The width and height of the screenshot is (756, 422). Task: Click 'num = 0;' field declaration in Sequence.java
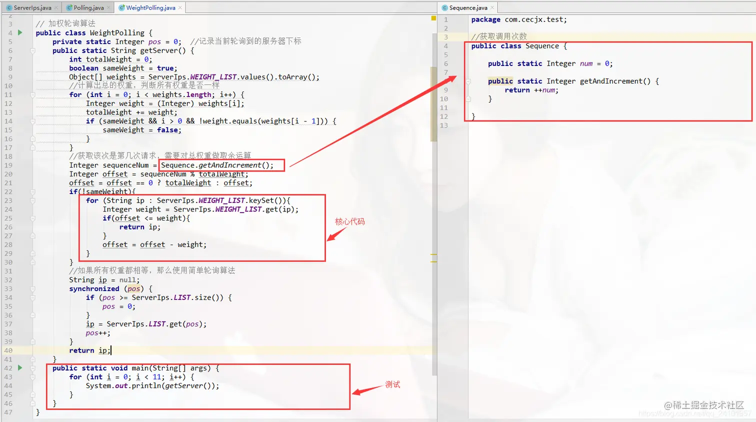click(x=596, y=63)
